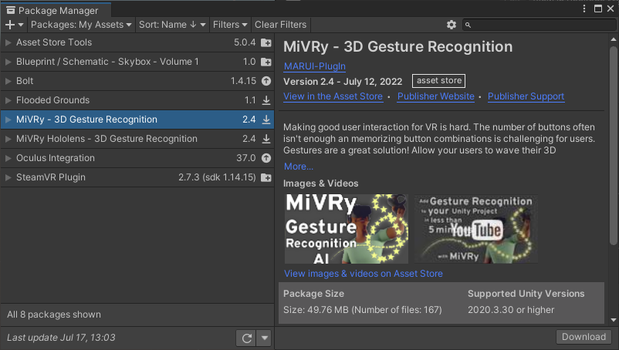Viewport: 619px width, 350px height.
Task: Open the settings gear menu
Action: tap(452, 25)
